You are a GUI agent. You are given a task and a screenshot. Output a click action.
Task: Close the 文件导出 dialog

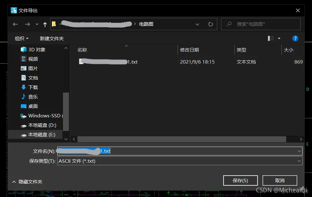point(298,10)
